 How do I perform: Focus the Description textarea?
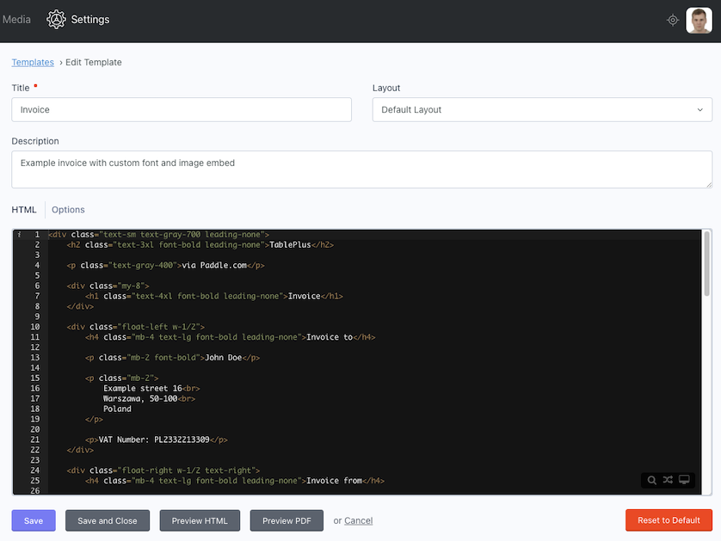(x=362, y=169)
